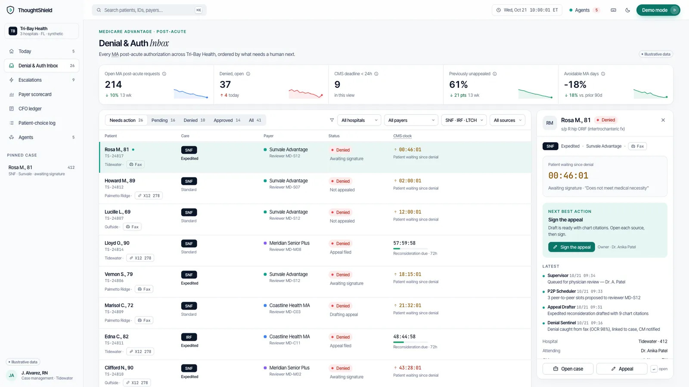Click Lloyd O. reconsideration progress bar
This screenshot has height=387, width=689.
coord(410,249)
